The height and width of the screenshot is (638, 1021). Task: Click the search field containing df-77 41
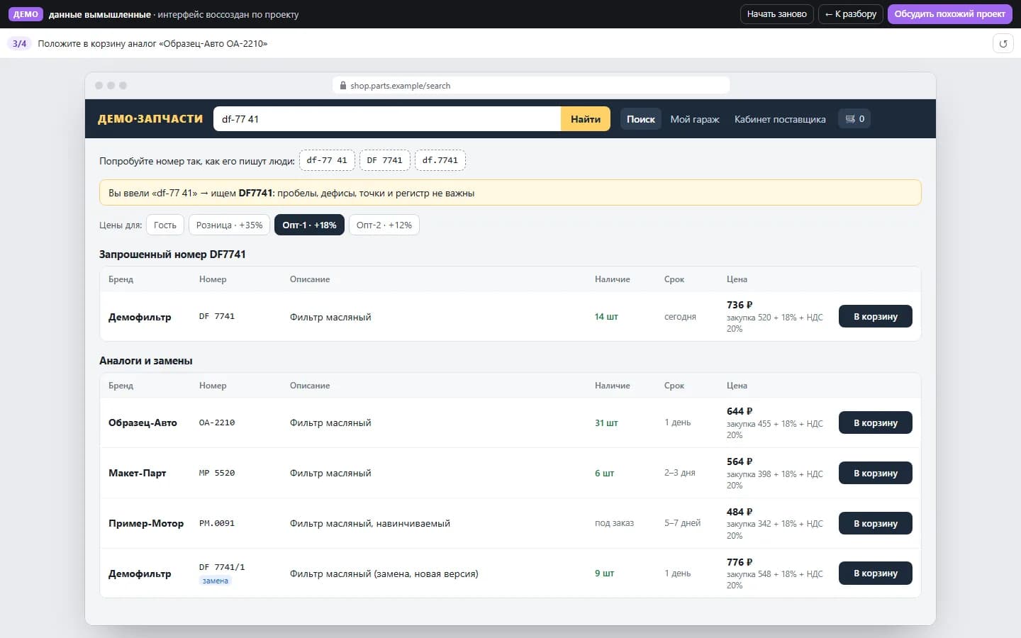click(387, 119)
